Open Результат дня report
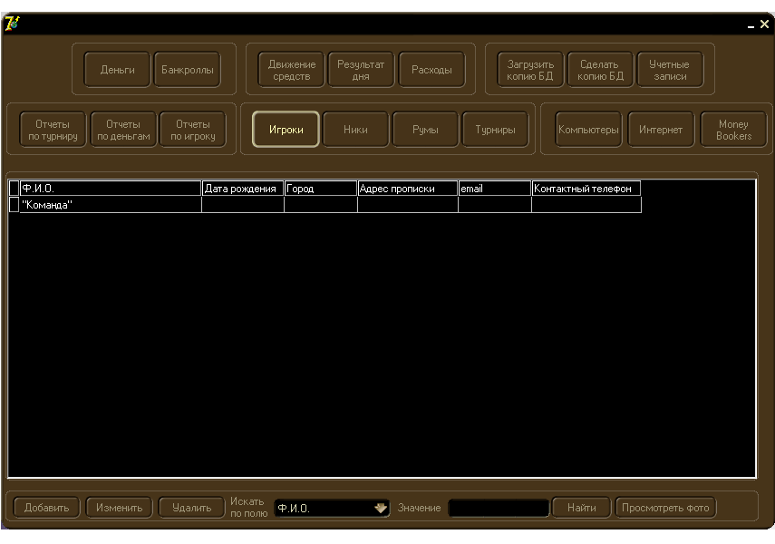 361,71
